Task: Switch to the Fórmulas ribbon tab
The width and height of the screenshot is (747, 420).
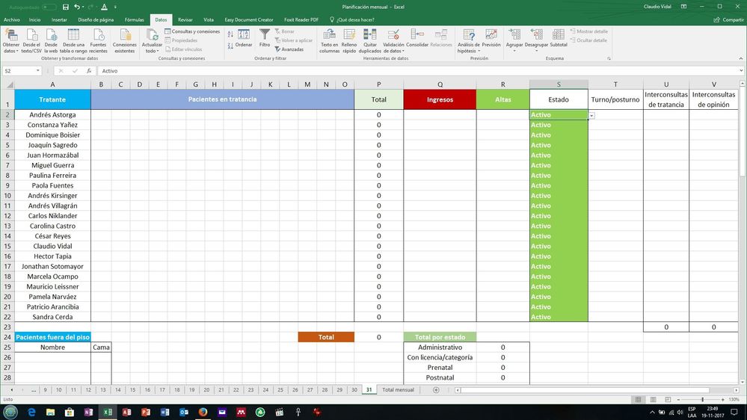Action: (135, 20)
